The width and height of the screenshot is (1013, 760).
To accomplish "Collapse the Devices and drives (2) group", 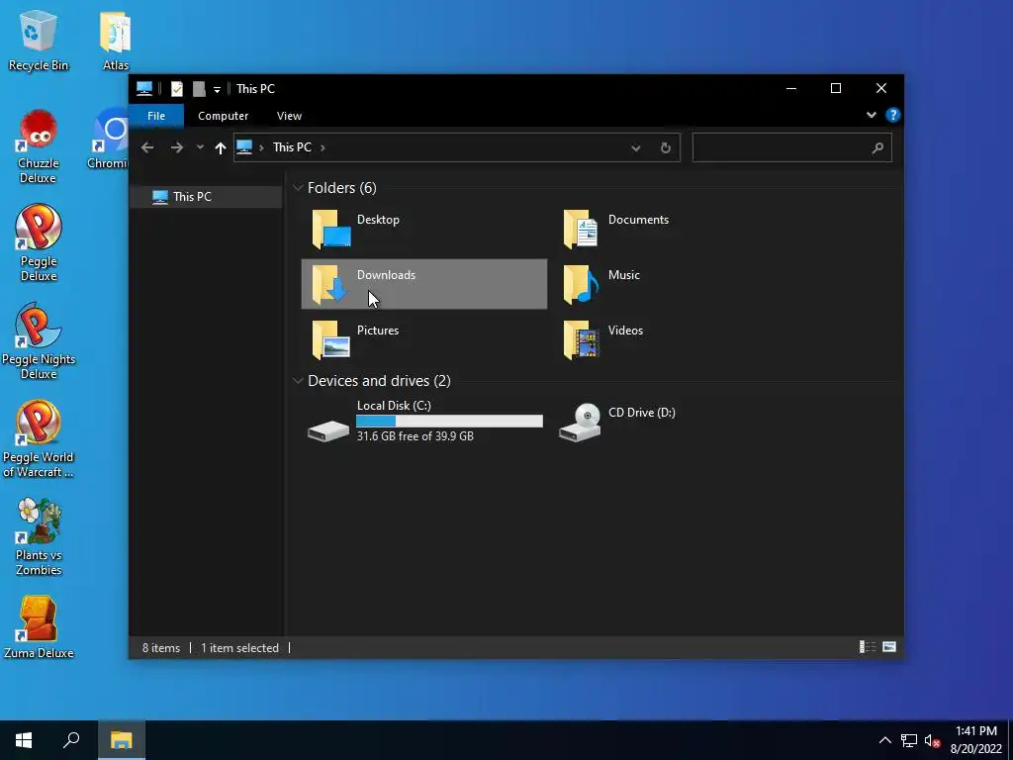I will point(298,381).
